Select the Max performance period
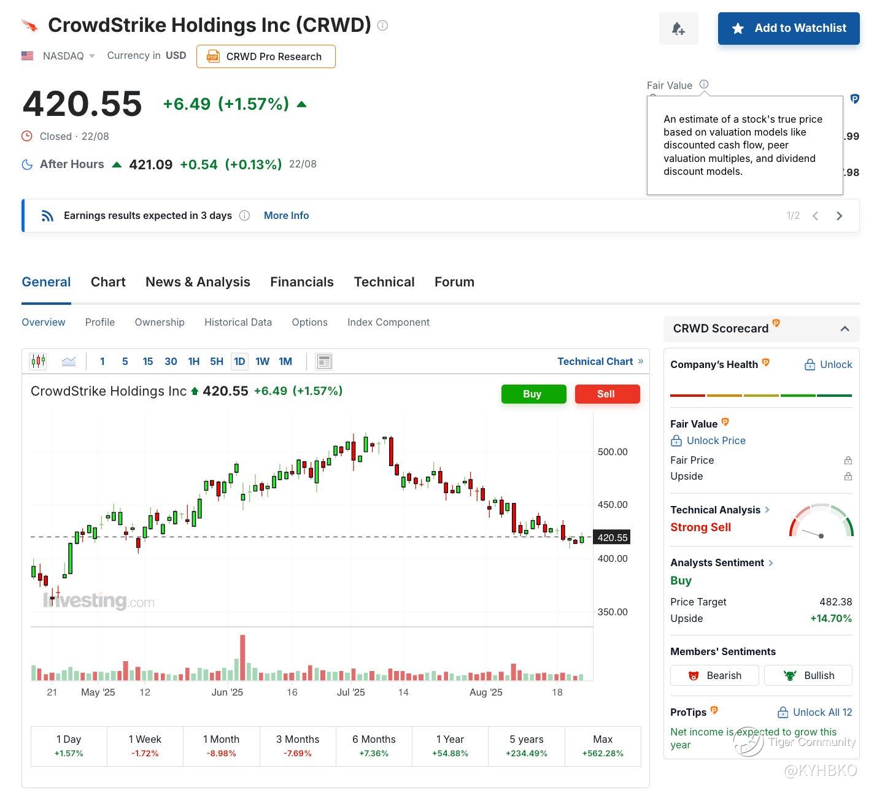 pos(603,746)
